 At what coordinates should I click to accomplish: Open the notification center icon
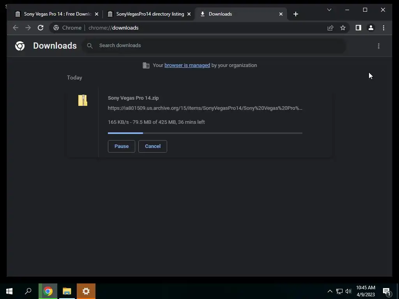(x=387, y=291)
